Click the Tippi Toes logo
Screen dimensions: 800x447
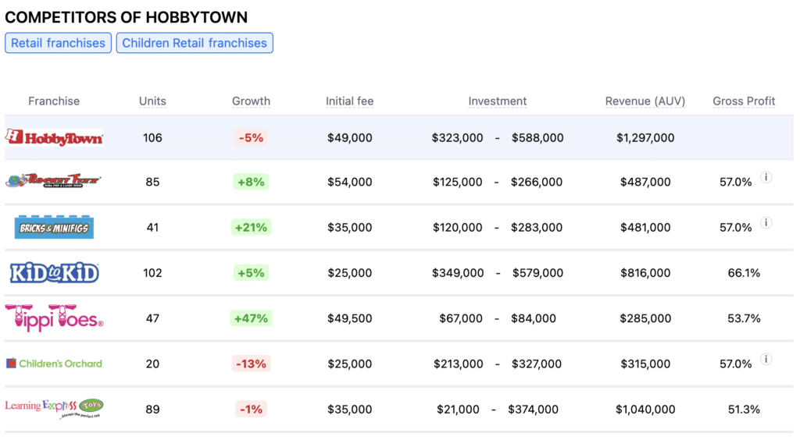click(54, 318)
